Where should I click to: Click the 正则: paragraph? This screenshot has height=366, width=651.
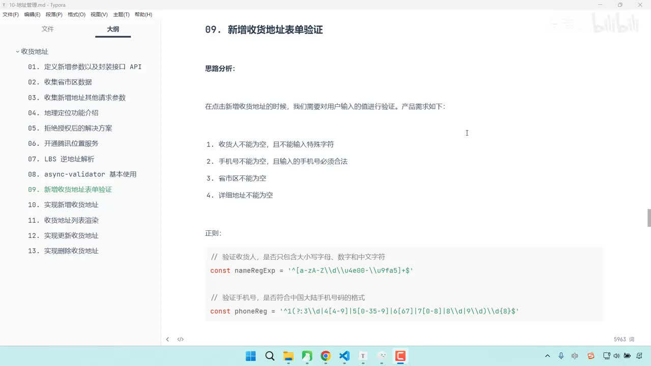pyautogui.click(x=213, y=233)
